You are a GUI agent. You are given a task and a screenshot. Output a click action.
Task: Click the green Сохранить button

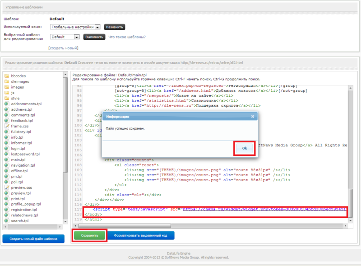pos(90,235)
